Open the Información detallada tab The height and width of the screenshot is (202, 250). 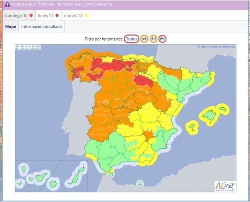pos(41,27)
